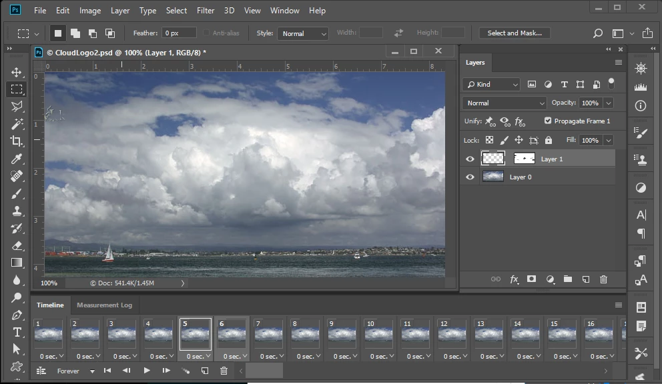The height and width of the screenshot is (384, 662).
Task: Select the Move tool
Action: coord(17,72)
